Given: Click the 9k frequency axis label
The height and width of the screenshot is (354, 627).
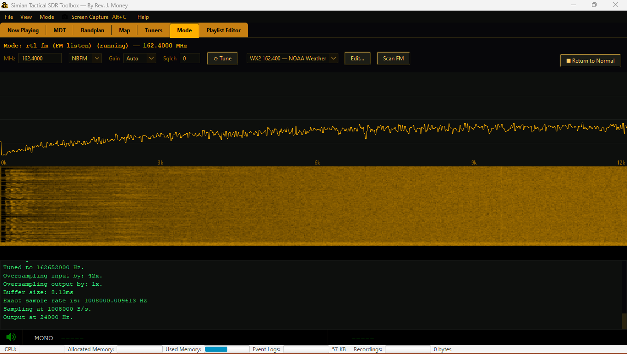Looking at the screenshot, I should [x=474, y=163].
